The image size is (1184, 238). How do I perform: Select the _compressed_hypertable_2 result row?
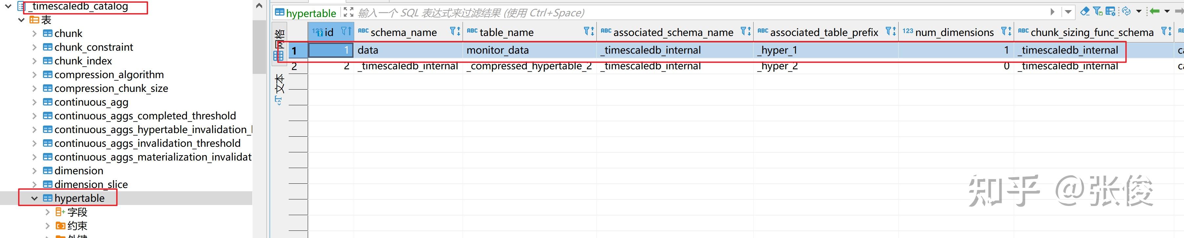(529, 66)
